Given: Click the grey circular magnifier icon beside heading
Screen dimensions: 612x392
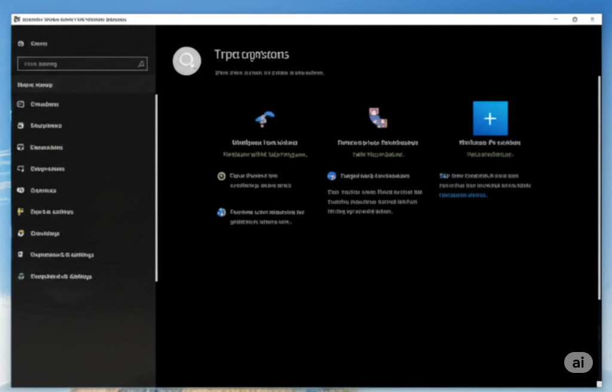Looking at the screenshot, I should [187, 61].
